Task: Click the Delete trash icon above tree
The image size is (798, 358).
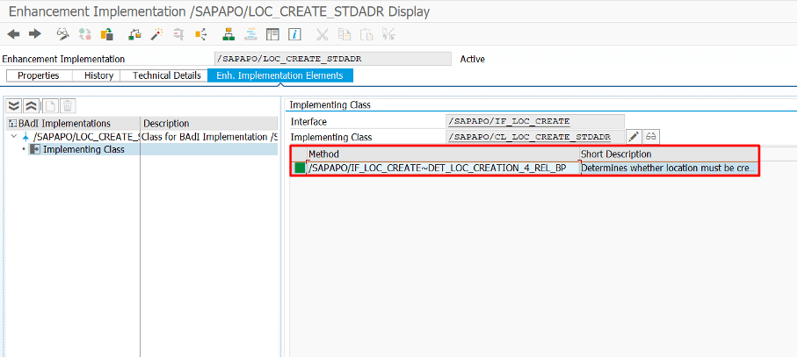Action: 69,106
